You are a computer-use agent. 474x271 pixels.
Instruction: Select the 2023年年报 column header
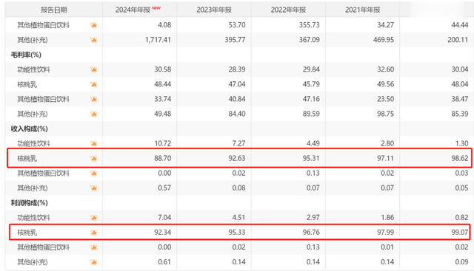(214, 10)
